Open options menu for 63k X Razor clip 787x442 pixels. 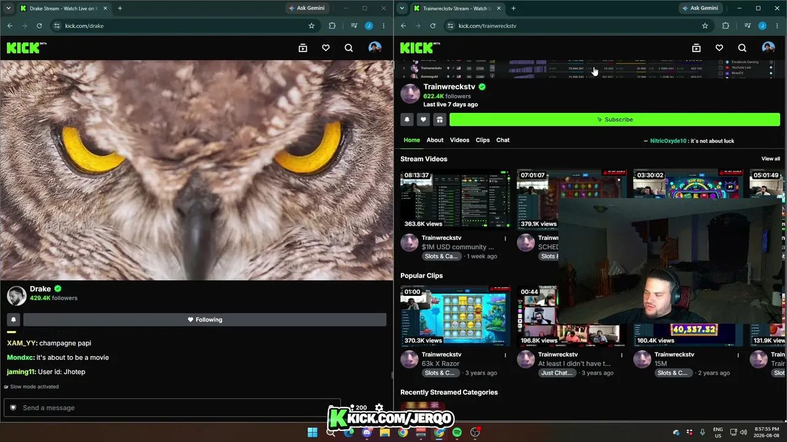[505, 355]
